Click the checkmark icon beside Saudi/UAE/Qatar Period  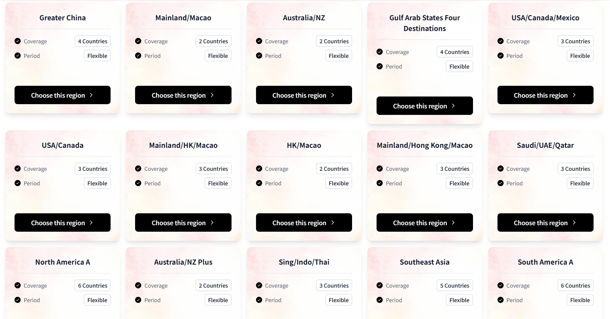coord(501,183)
